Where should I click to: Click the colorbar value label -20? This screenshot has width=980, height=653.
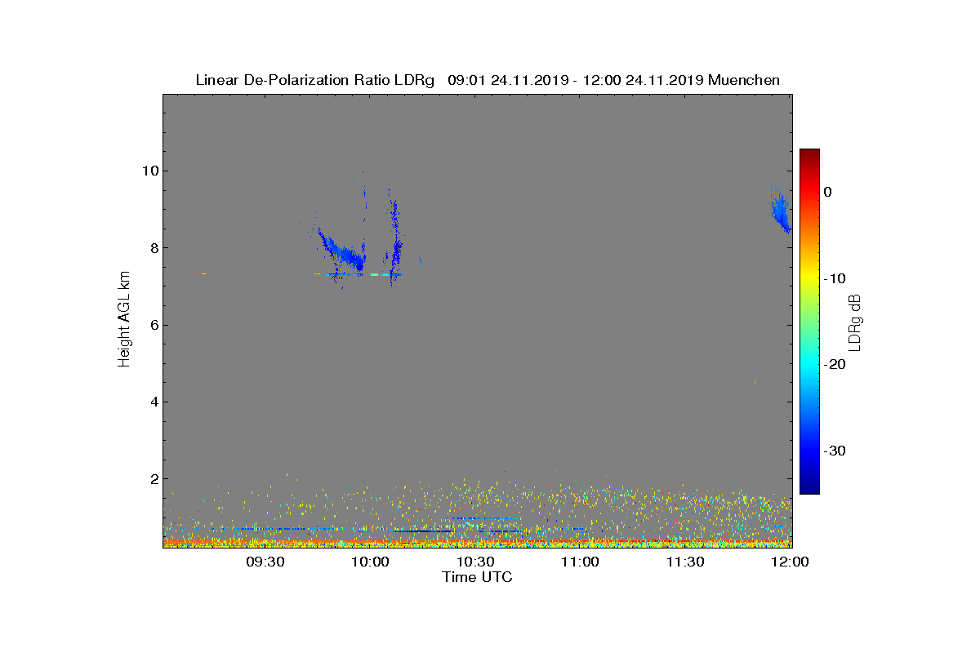[835, 364]
